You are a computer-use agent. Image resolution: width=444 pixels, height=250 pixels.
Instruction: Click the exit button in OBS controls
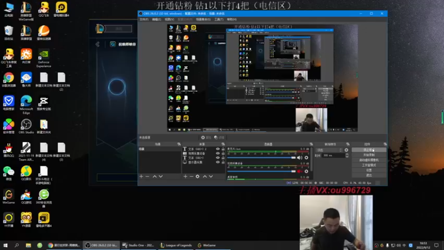(369, 176)
